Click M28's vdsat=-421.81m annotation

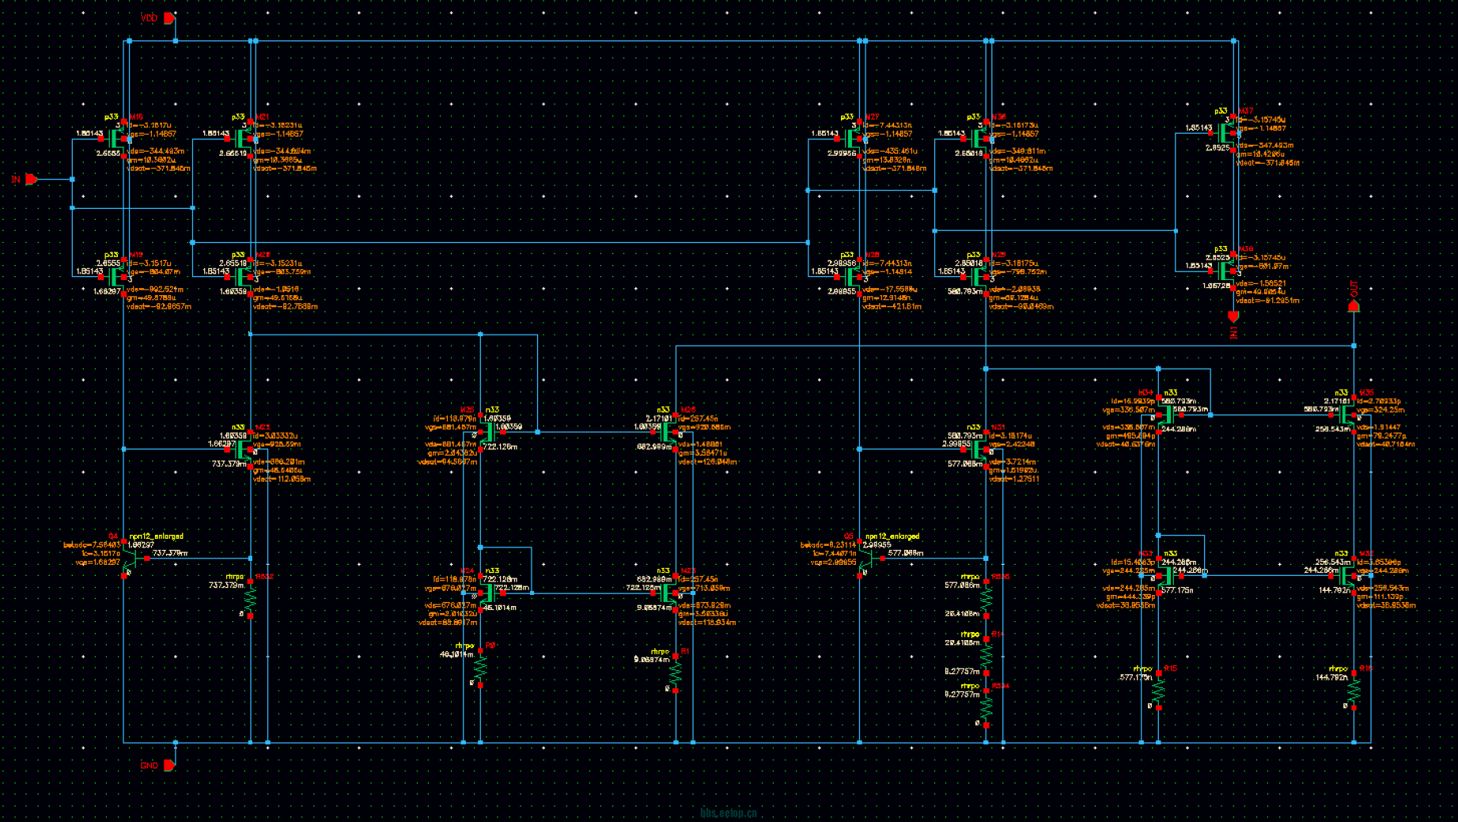[892, 306]
